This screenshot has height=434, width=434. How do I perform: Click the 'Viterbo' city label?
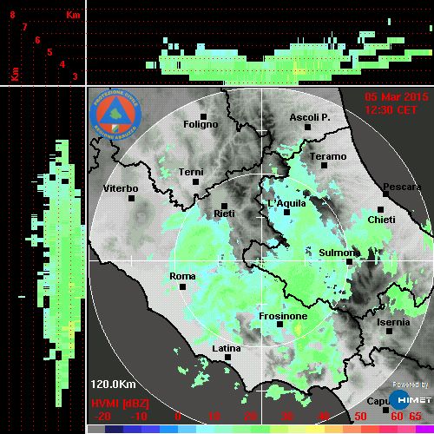pyautogui.click(x=121, y=188)
